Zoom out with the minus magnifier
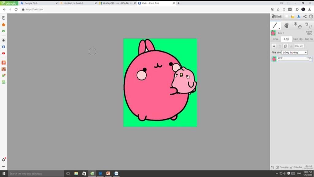 [300, 27]
